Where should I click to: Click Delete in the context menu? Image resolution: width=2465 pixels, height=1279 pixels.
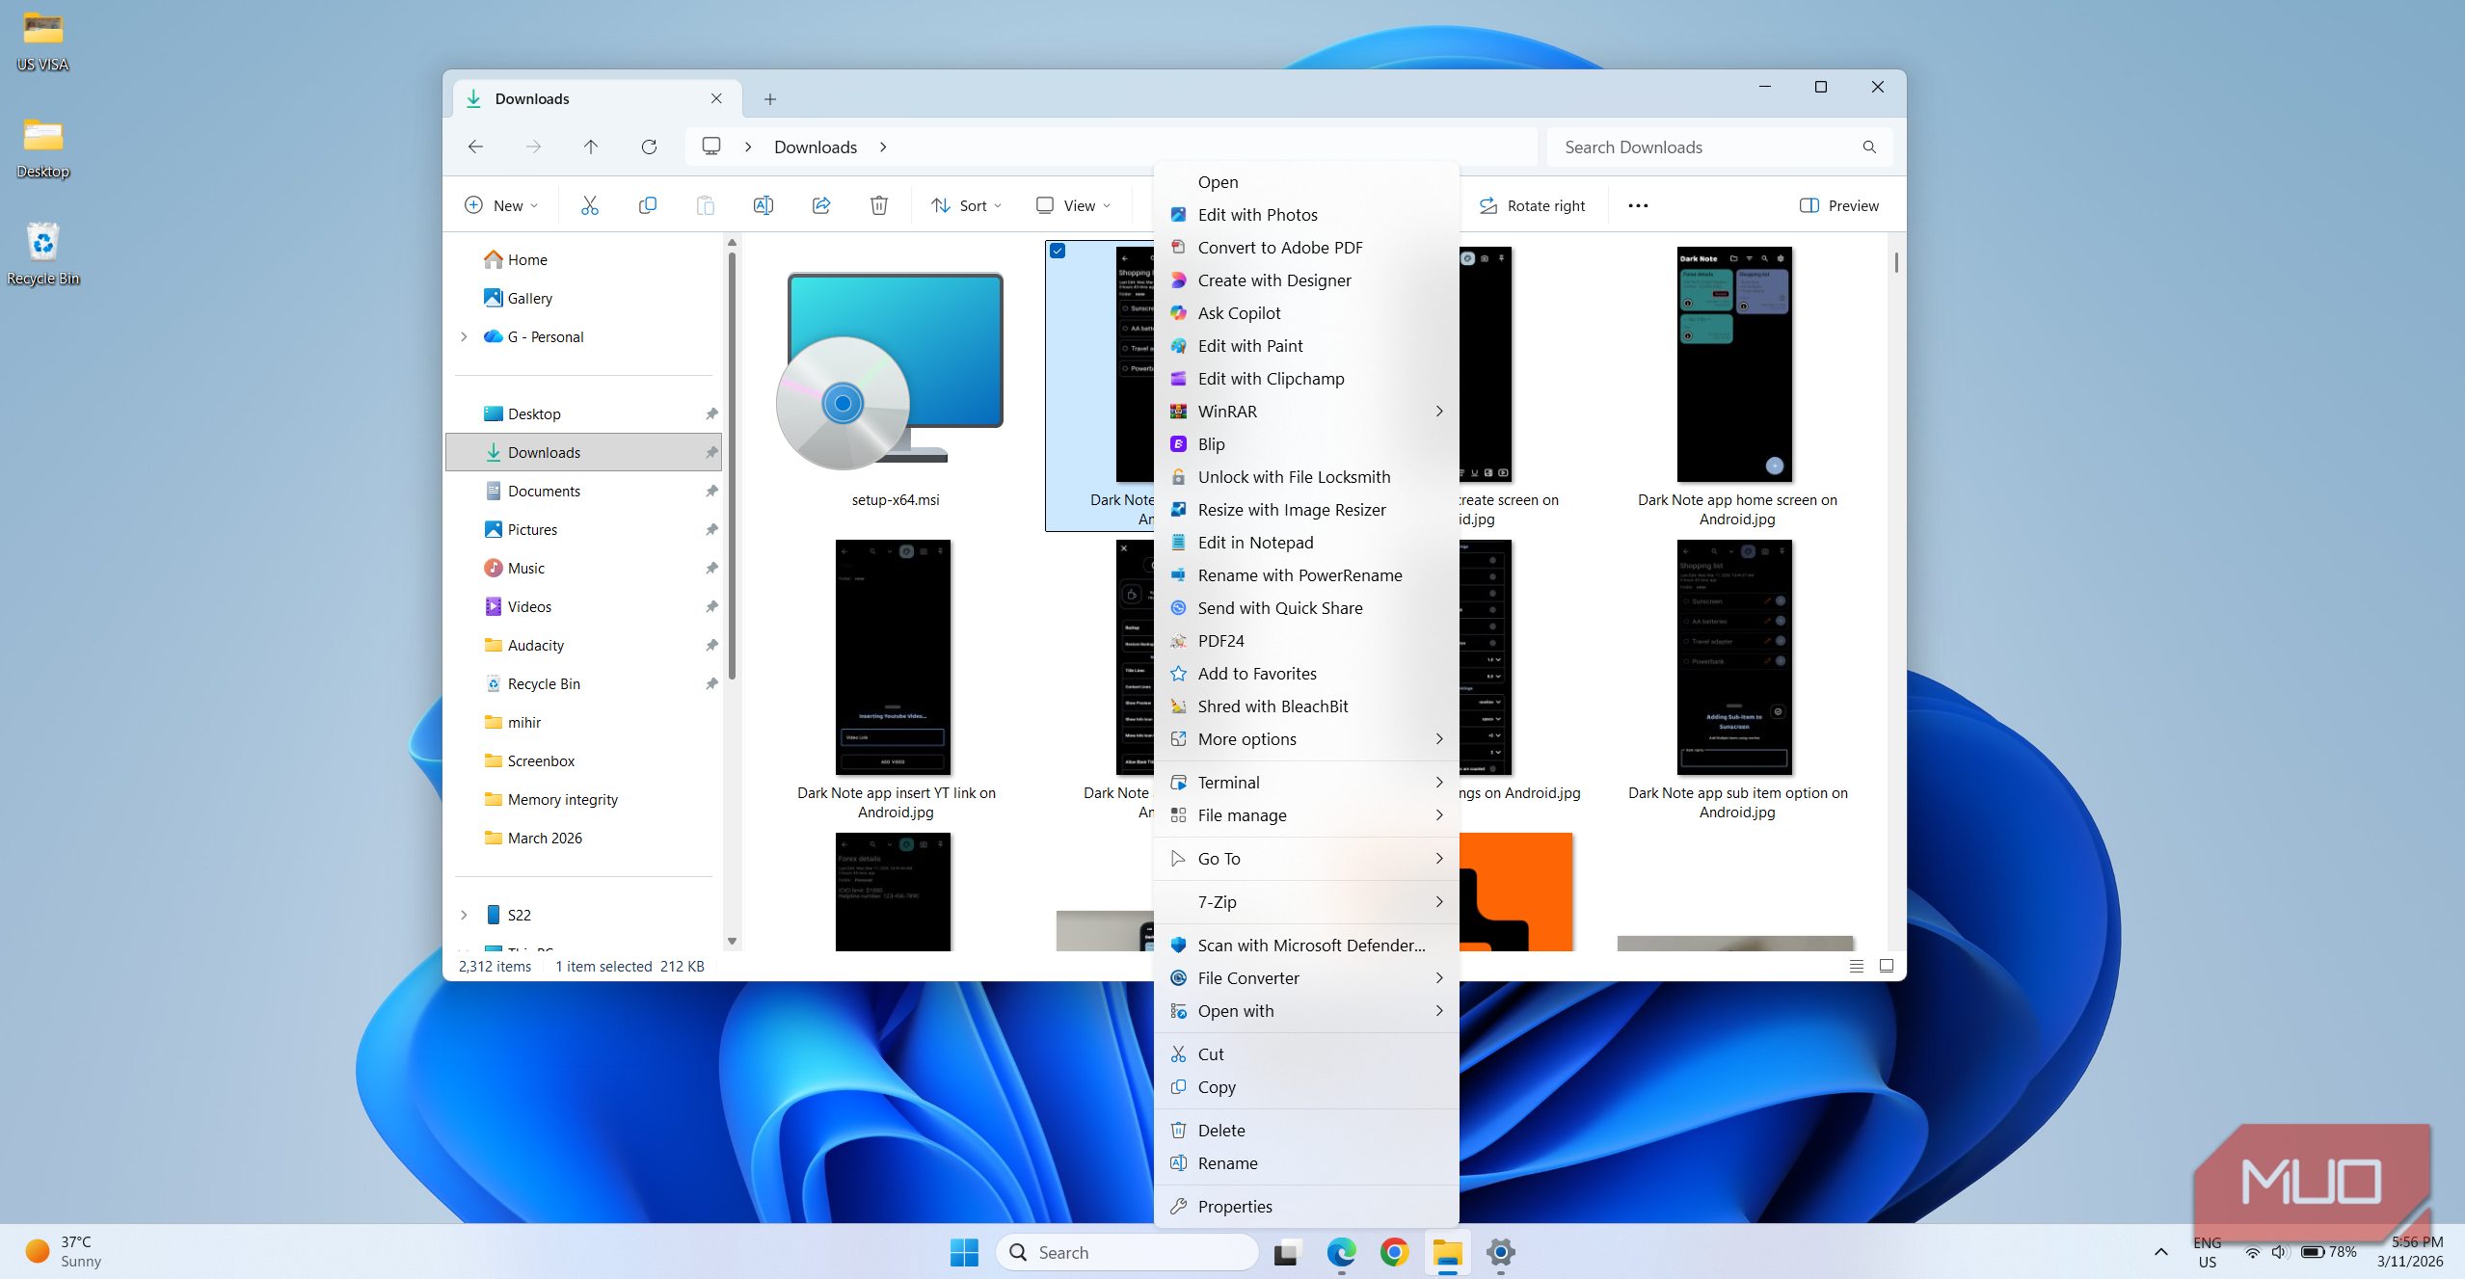(x=1306, y=1131)
